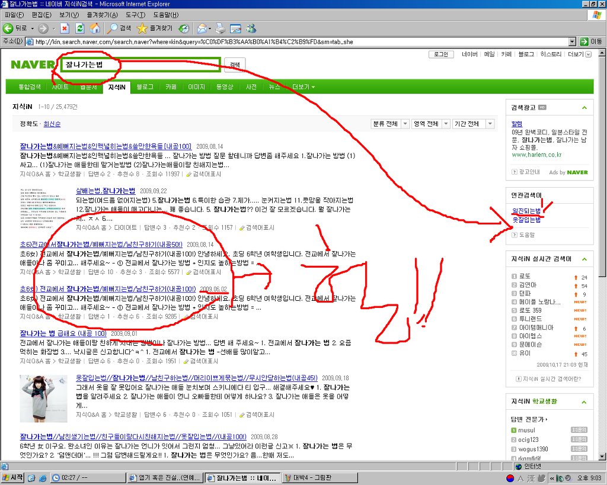Open the Messenger toolbar icon
Image resolution: width=607 pixels, height=485 pixels.
(x=251, y=28)
